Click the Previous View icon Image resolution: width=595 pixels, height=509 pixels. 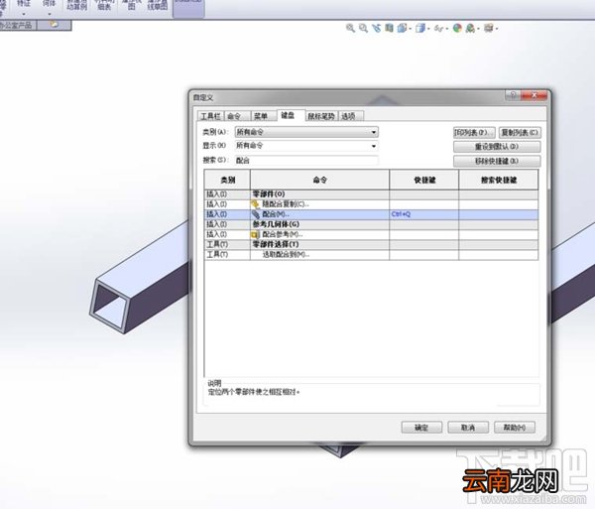pos(376,28)
